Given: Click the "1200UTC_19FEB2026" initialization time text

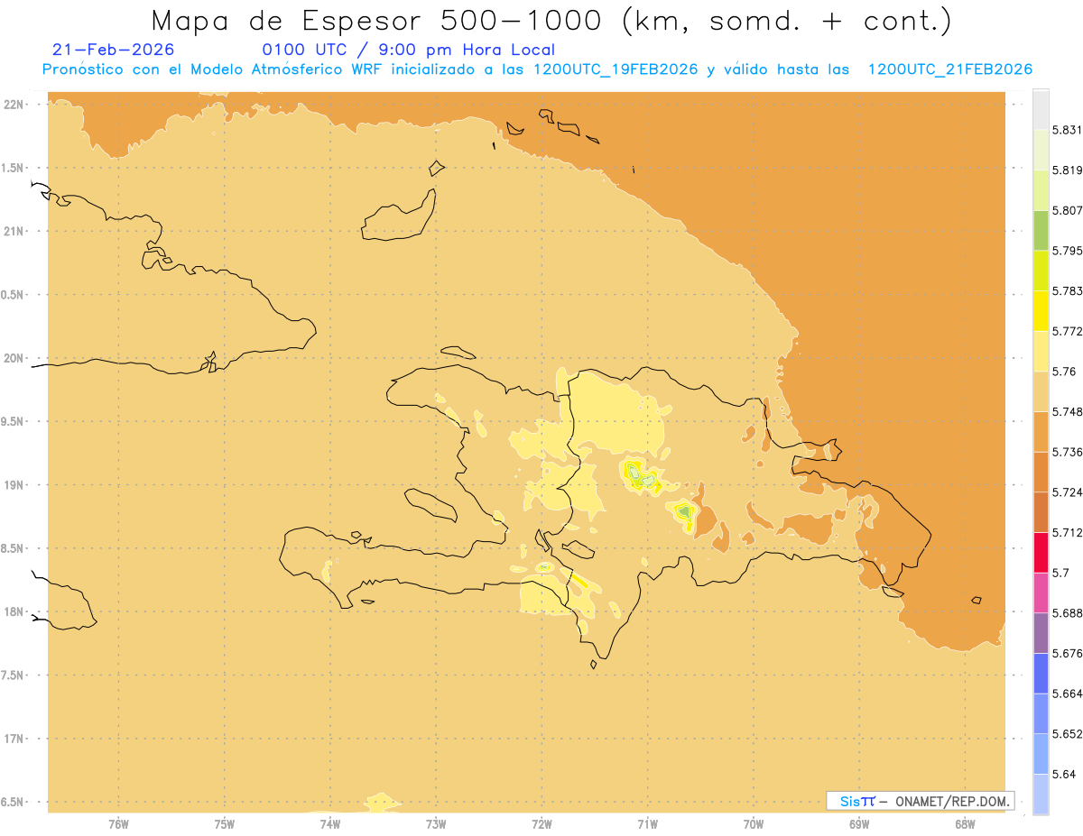Looking at the screenshot, I should (x=616, y=69).
